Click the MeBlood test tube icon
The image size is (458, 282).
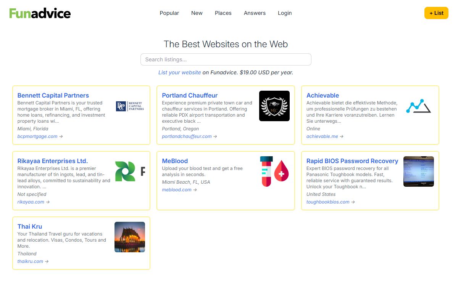pos(274,171)
